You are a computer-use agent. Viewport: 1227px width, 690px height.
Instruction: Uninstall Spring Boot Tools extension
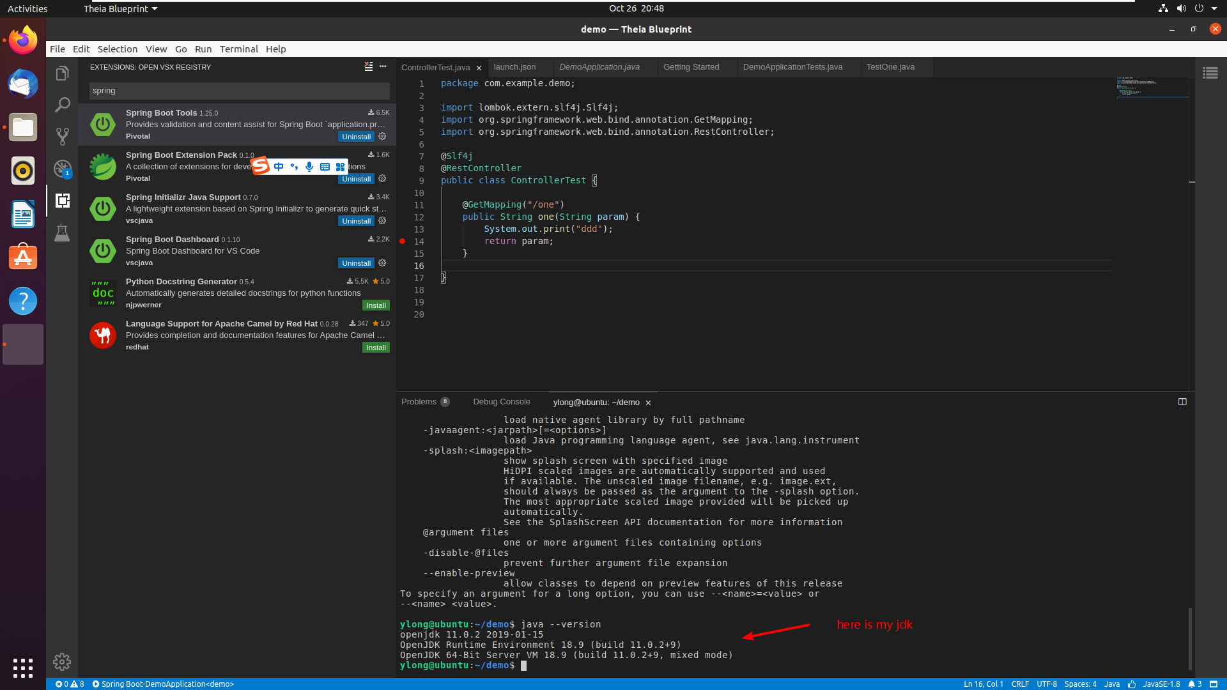[356, 137]
